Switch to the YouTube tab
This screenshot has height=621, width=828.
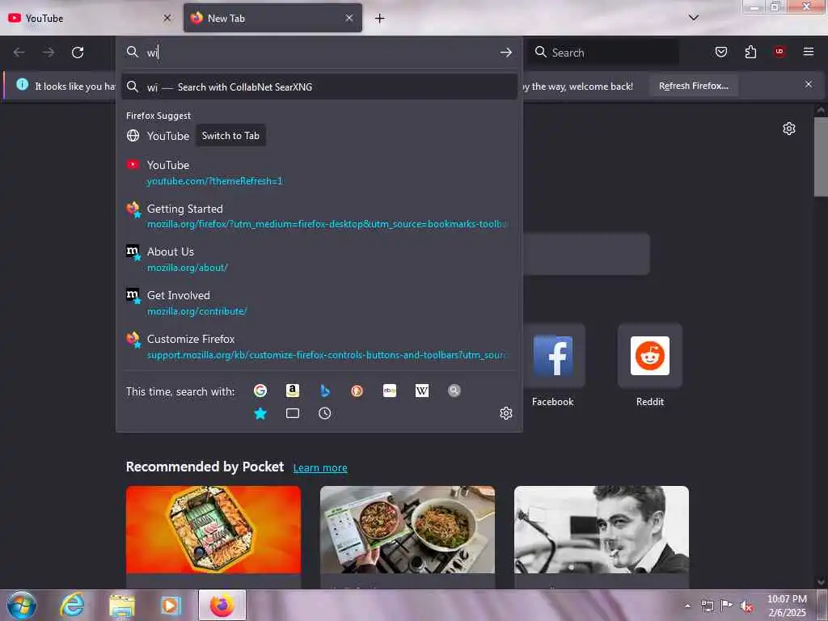(90, 19)
